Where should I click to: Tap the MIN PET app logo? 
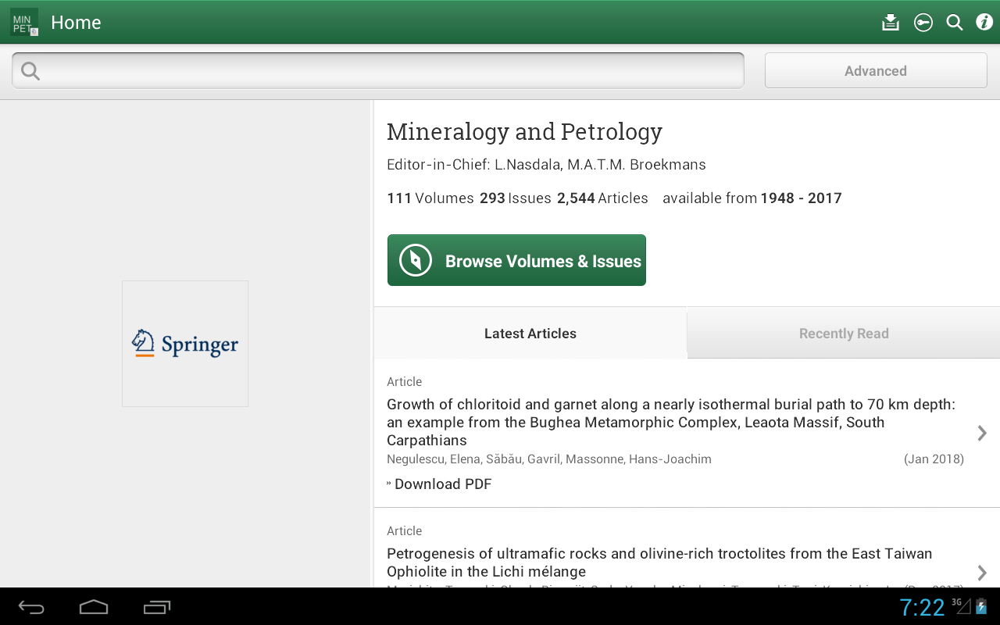(24, 23)
